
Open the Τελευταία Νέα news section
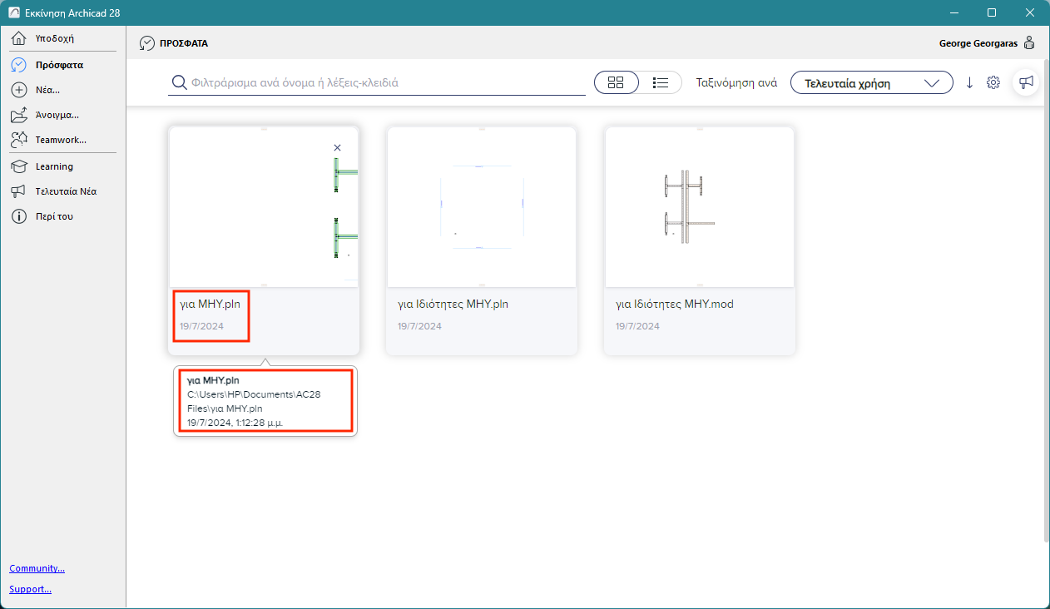(66, 191)
